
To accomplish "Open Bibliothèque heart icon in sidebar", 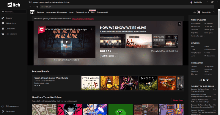I will point(3,23).
